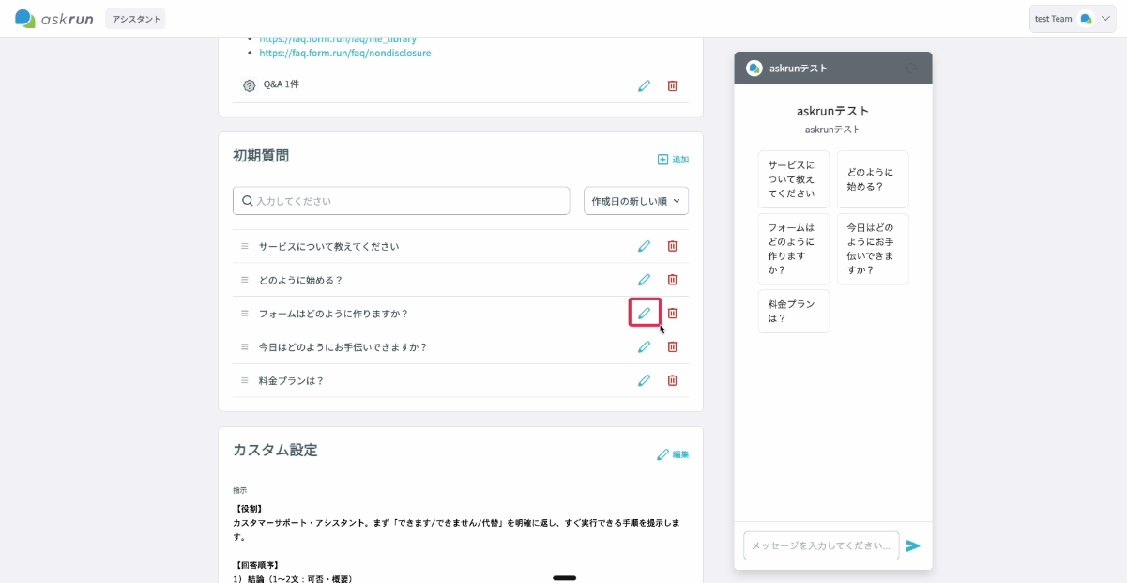Delete the '料金プランは？' question
Screen dimensions: 1127x583
click(x=672, y=380)
